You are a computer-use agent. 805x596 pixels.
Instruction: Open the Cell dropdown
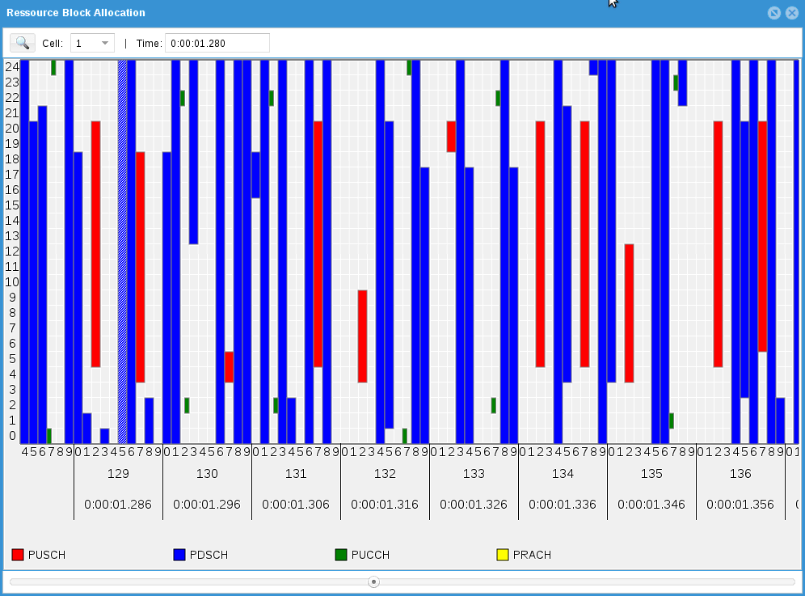pyautogui.click(x=92, y=43)
